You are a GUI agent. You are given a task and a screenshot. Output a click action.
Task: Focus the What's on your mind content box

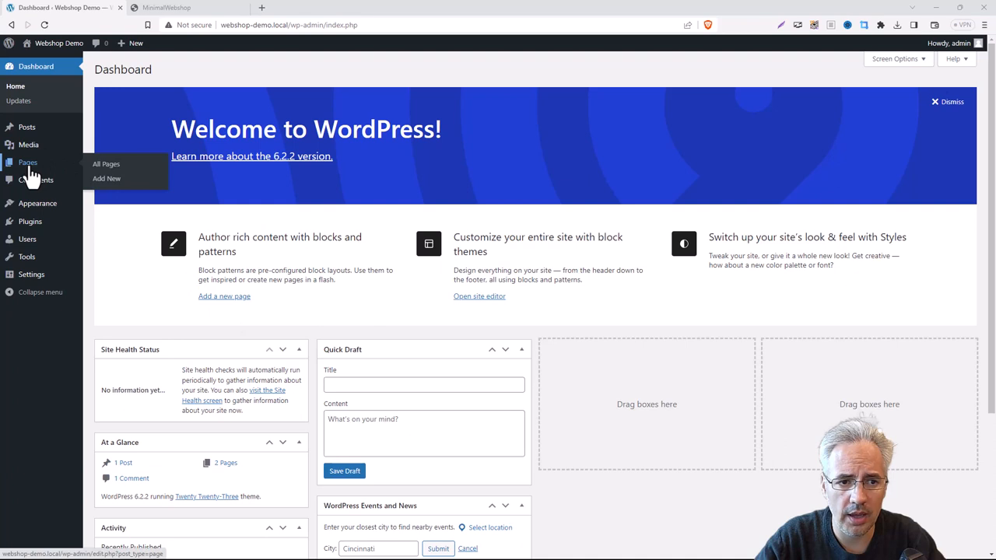pos(424,434)
